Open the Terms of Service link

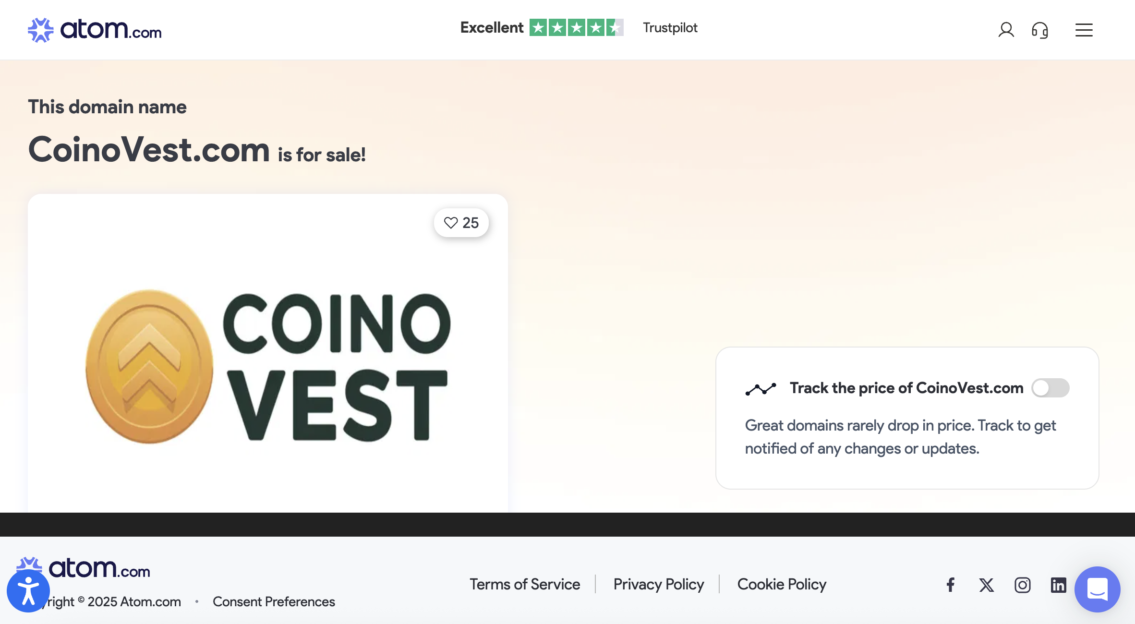(x=525, y=584)
